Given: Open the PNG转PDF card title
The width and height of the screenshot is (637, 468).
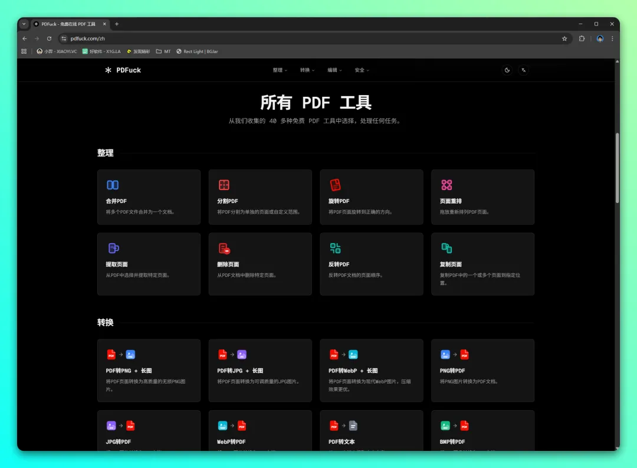Looking at the screenshot, I should (452, 371).
